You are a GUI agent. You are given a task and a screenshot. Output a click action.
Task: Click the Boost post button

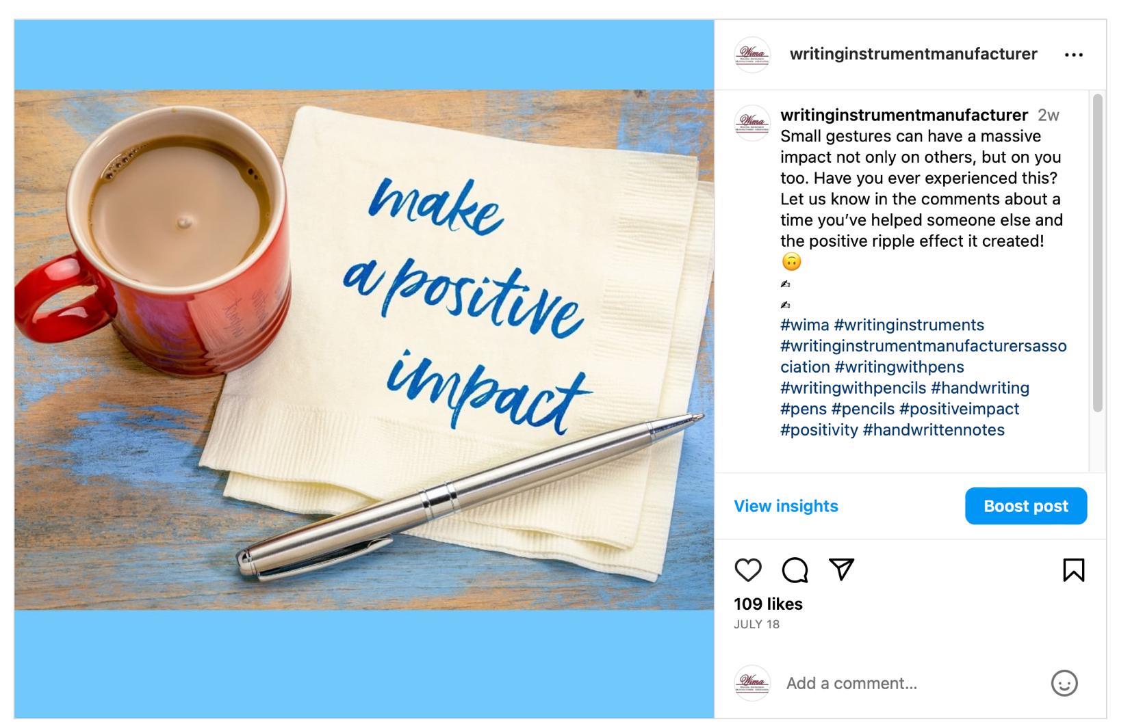pos(1026,506)
